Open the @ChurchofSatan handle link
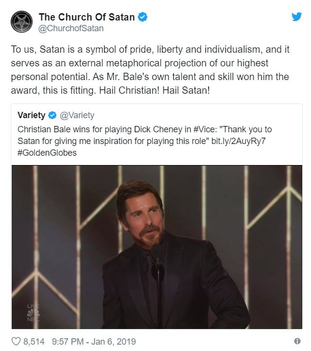Image resolution: width=311 pixels, height=351 pixels. [x=71, y=28]
